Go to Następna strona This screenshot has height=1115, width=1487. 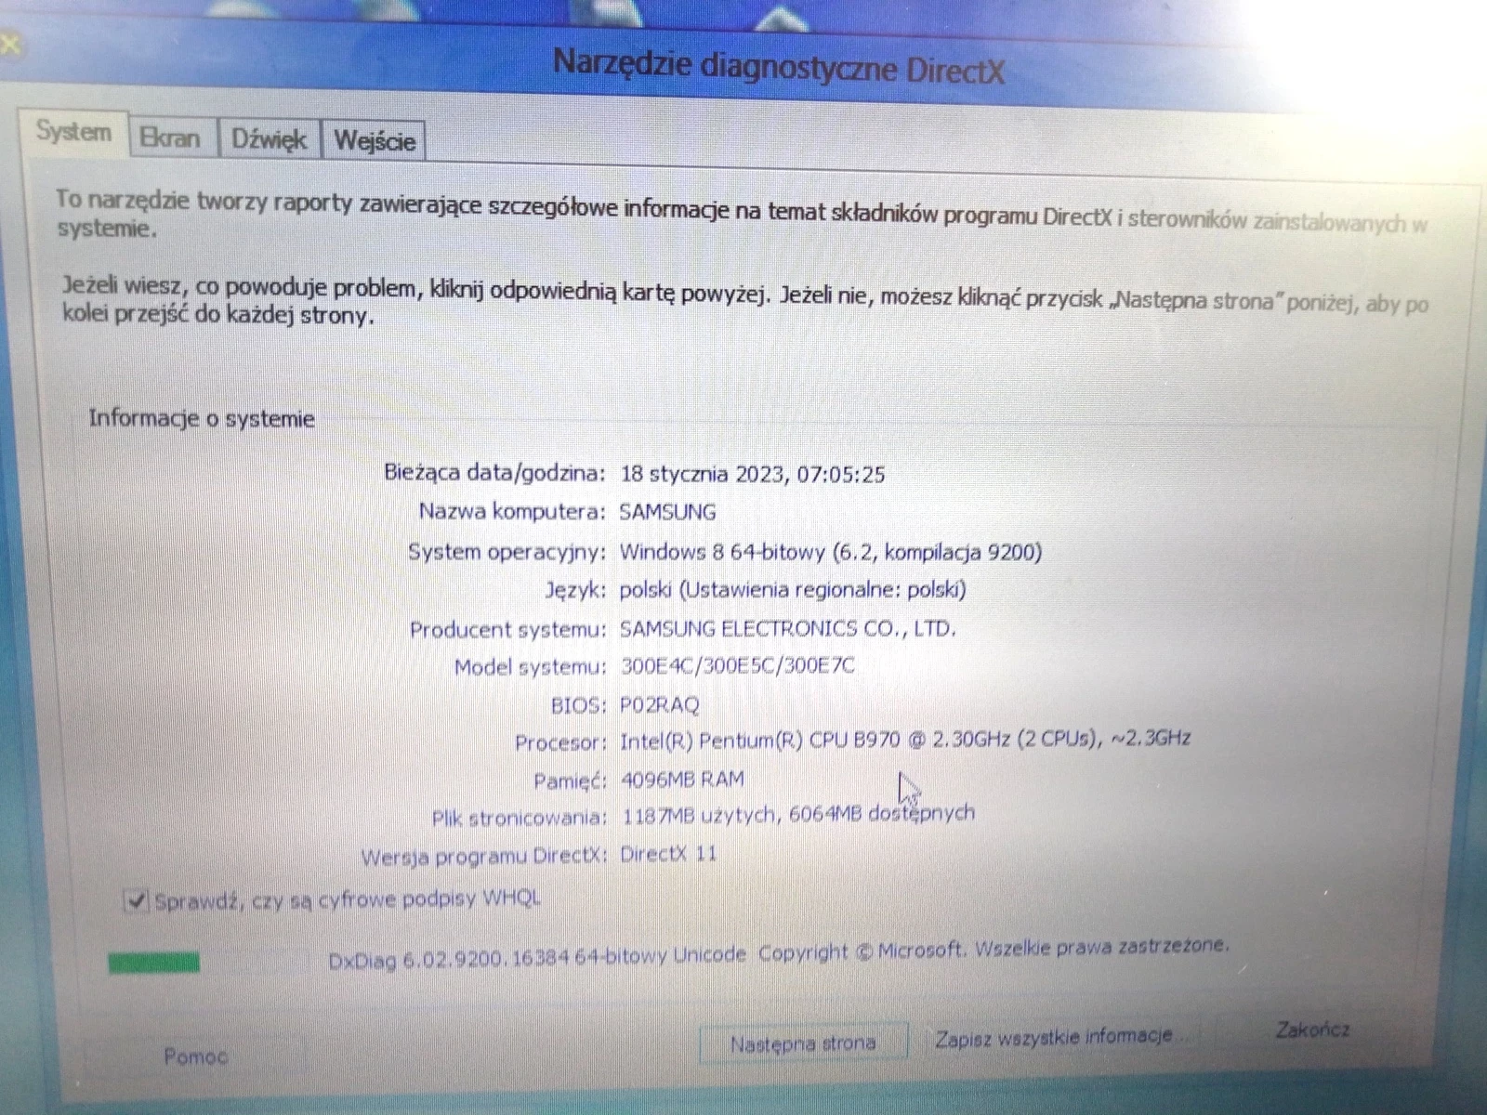[803, 1043]
